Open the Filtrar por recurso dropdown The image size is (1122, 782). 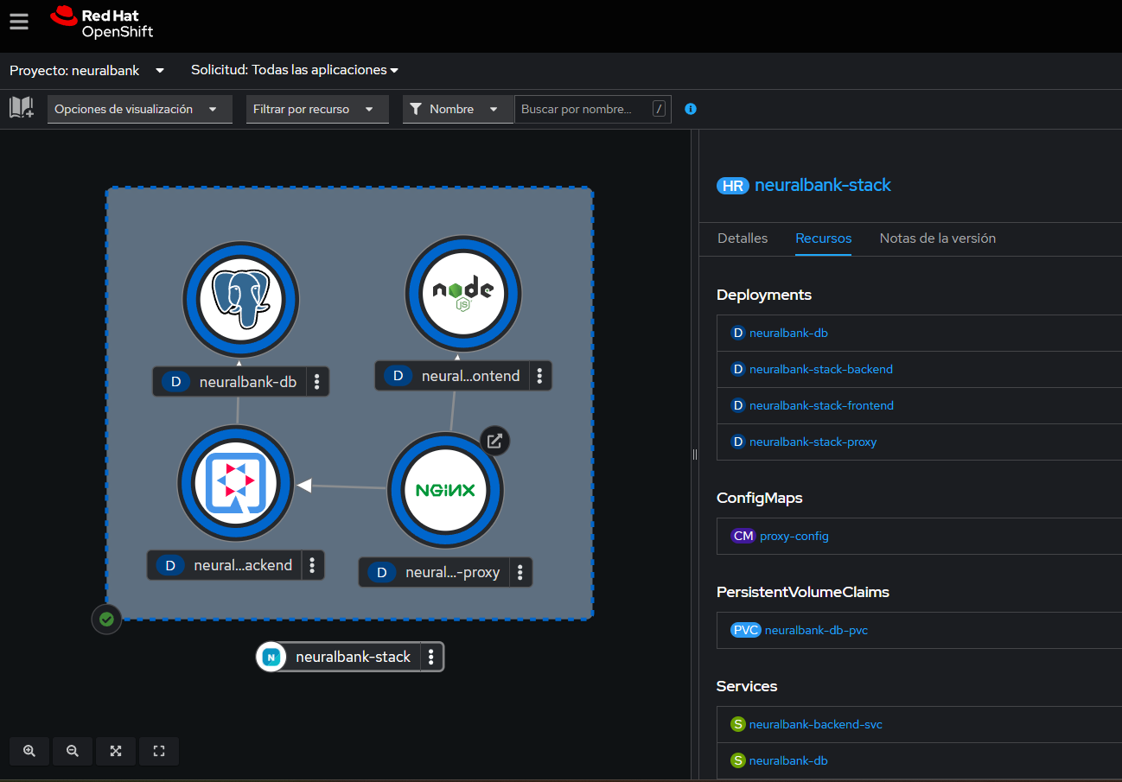(316, 109)
